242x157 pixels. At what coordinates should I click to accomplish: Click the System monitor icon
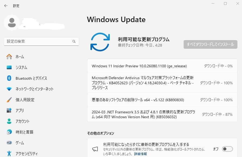pyautogui.click(x=9, y=67)
